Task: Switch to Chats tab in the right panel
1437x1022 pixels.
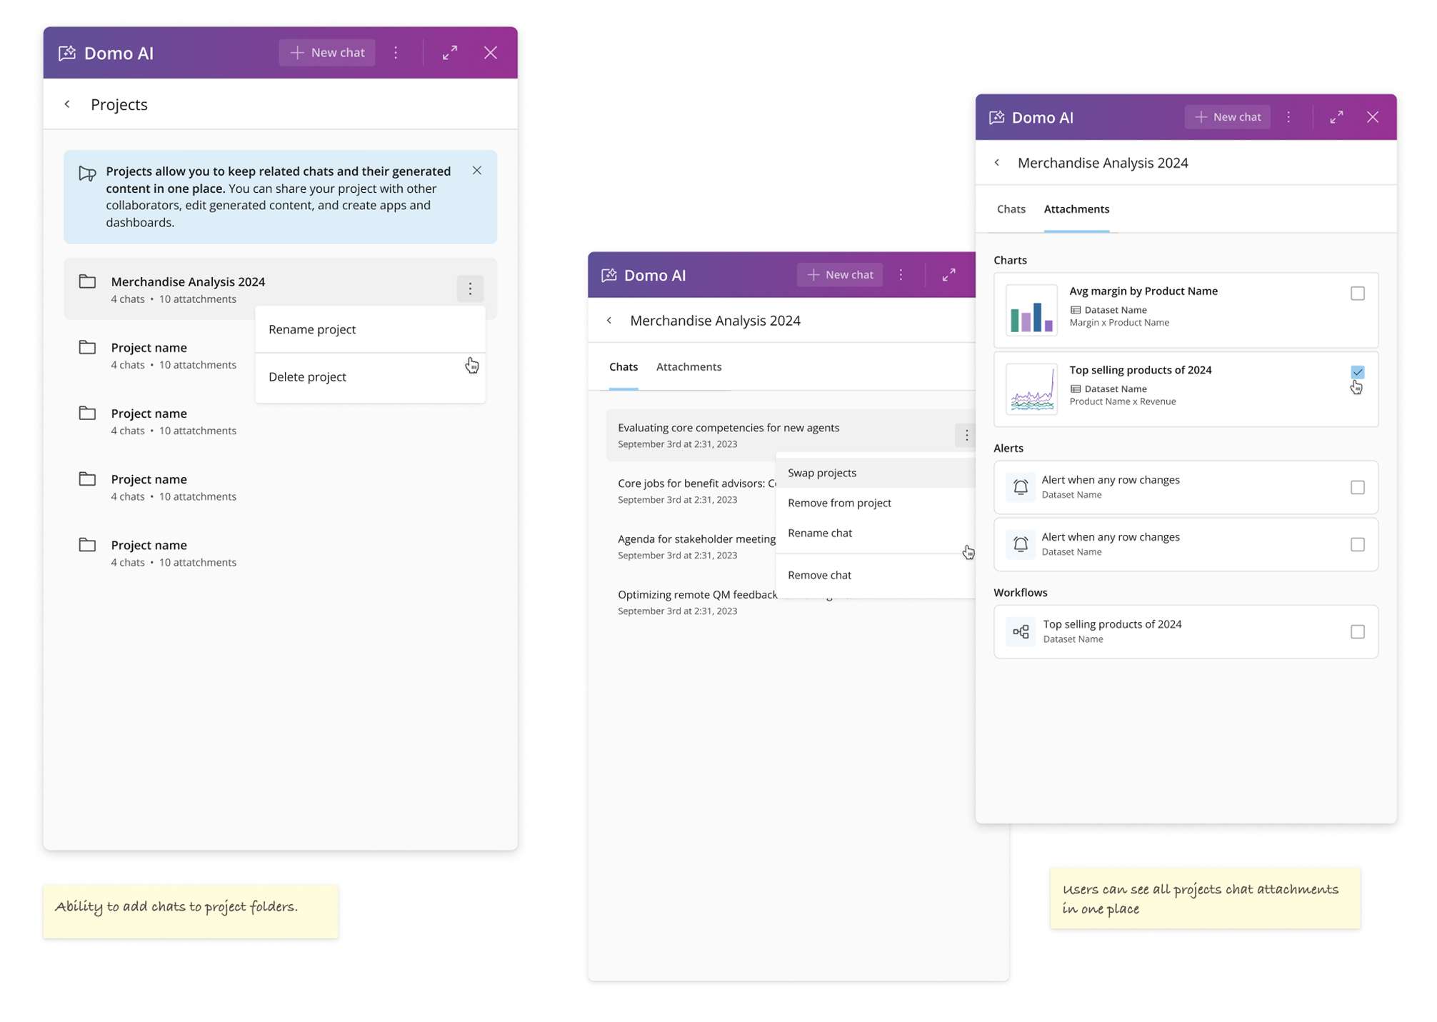Action: pyautogui.click(x=1011, y=209)
